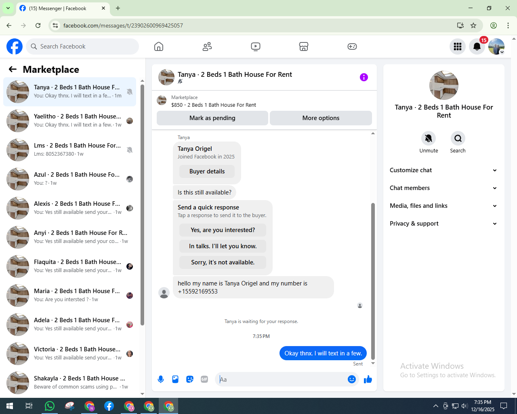This screenshot has width=517, height=414.
Task: Open account profile picture menu
Action: [496, 46]
